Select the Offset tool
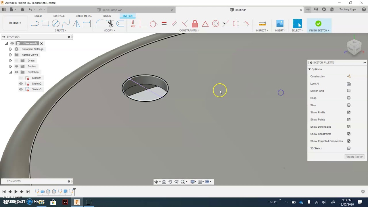Viewport: 368px width, 207px height. (x=120, y=24)
